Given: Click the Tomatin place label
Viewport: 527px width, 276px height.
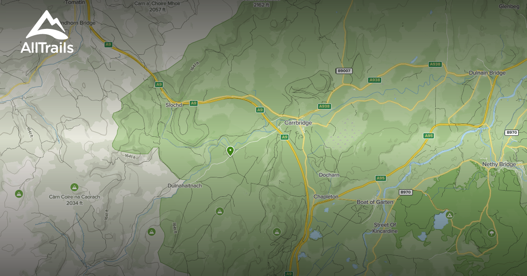Looking at the screenshot, I should 75,4.
